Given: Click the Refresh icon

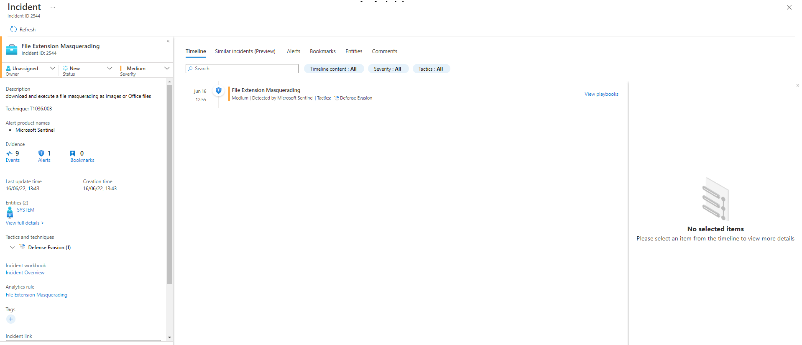Looking at the screenshot, I should pyautogui.click(x=13, y=30).
